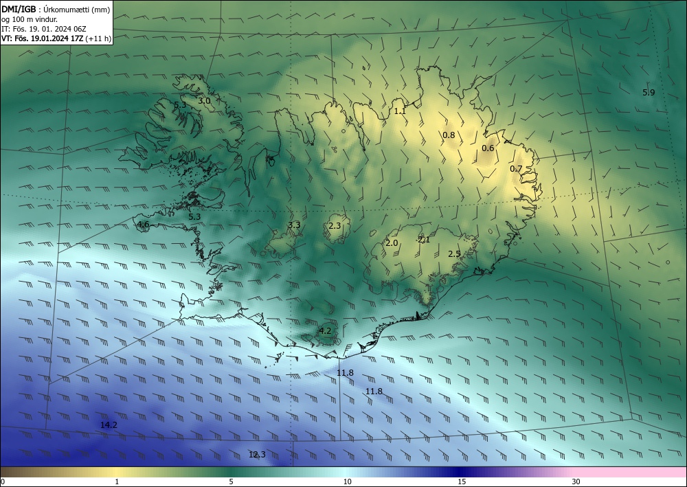The image size is (687, 487).
Task: Click the 2.5 value label
Action: tap(454, 253)
